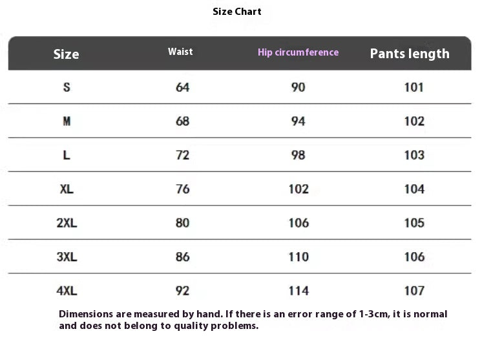The height and width of the screenshot is (349, 482).
Task: Select the Pants length column header
Action: 410,54
